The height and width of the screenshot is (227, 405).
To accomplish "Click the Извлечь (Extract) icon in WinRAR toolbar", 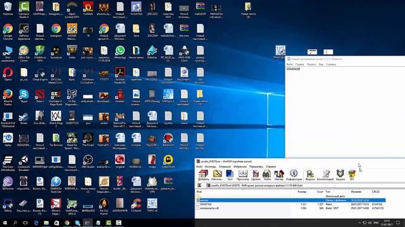I will [x=217, y=175].
